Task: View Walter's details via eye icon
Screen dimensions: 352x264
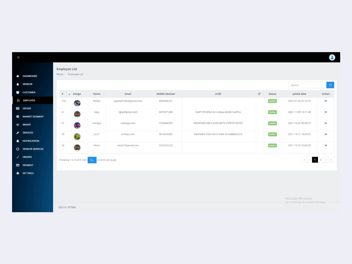Action: coord(326,101)
